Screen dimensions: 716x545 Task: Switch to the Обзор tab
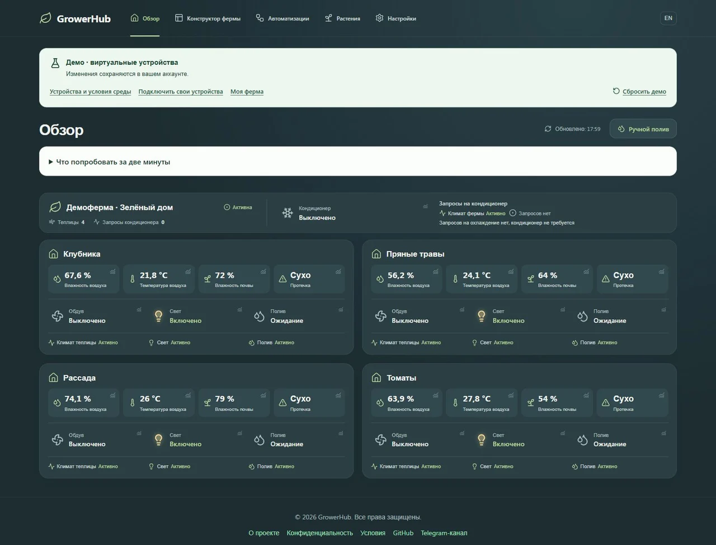145,18
